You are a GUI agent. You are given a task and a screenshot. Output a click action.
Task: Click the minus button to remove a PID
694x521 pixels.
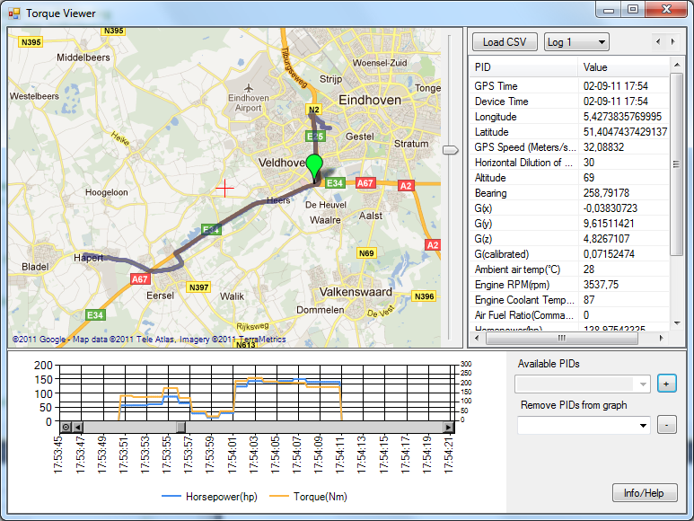coord(666,425)
